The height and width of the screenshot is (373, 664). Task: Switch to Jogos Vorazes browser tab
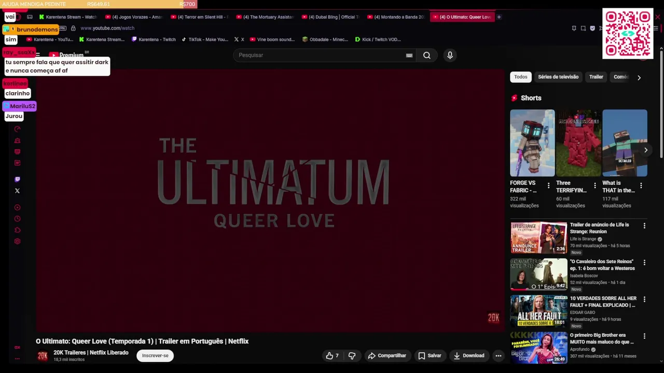pyautogui.click(x=134, y=17)
